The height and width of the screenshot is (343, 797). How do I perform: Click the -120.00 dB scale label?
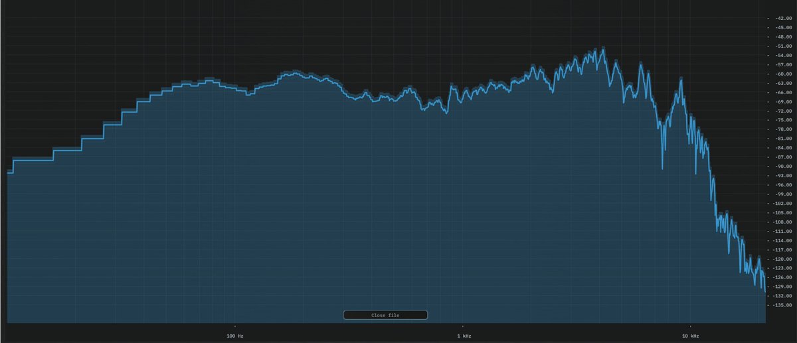(782, 259)
